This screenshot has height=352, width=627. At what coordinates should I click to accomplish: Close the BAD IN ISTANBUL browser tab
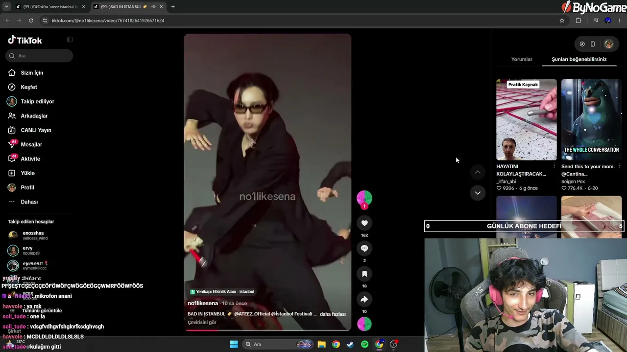point(162,7)
